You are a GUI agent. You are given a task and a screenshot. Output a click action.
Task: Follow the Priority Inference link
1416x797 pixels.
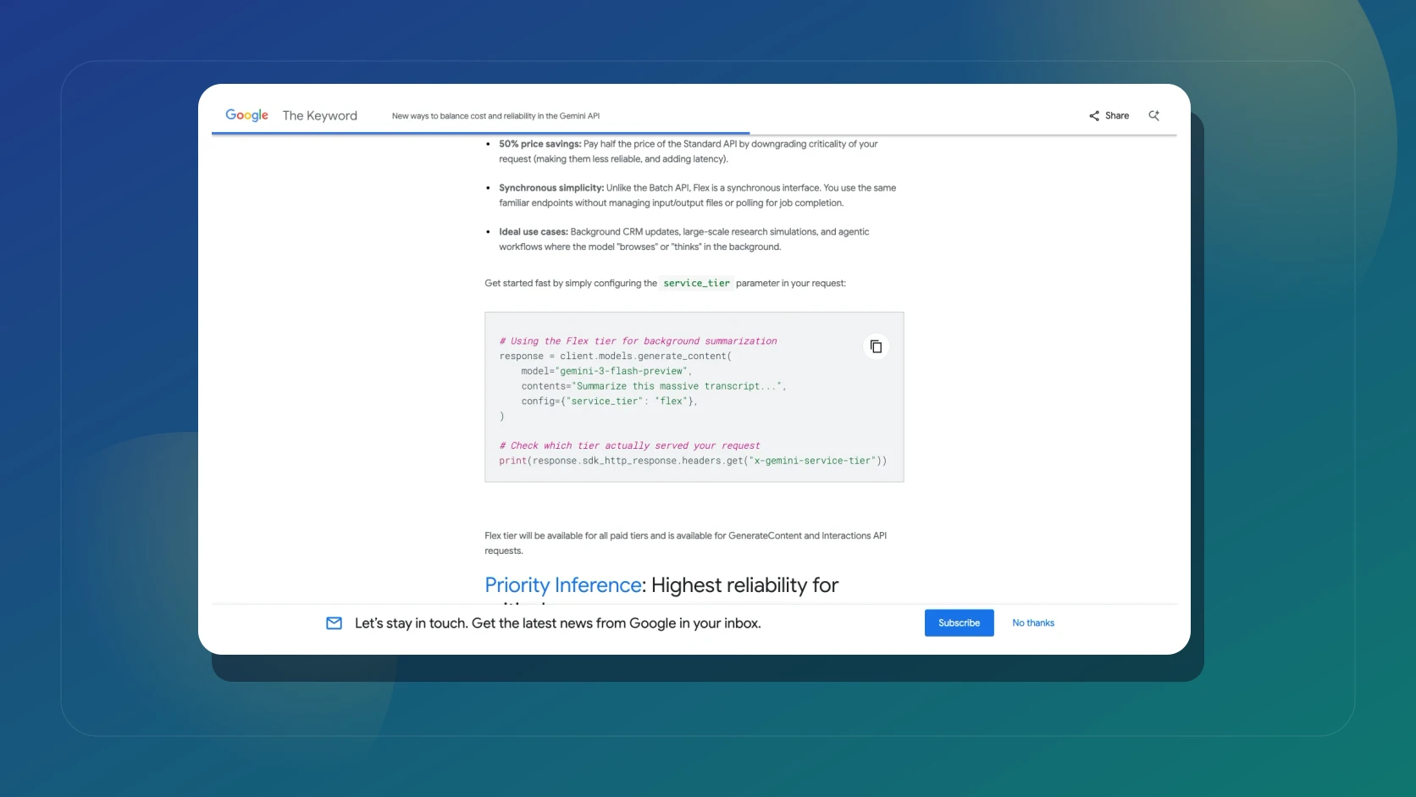tap(563, 585)
